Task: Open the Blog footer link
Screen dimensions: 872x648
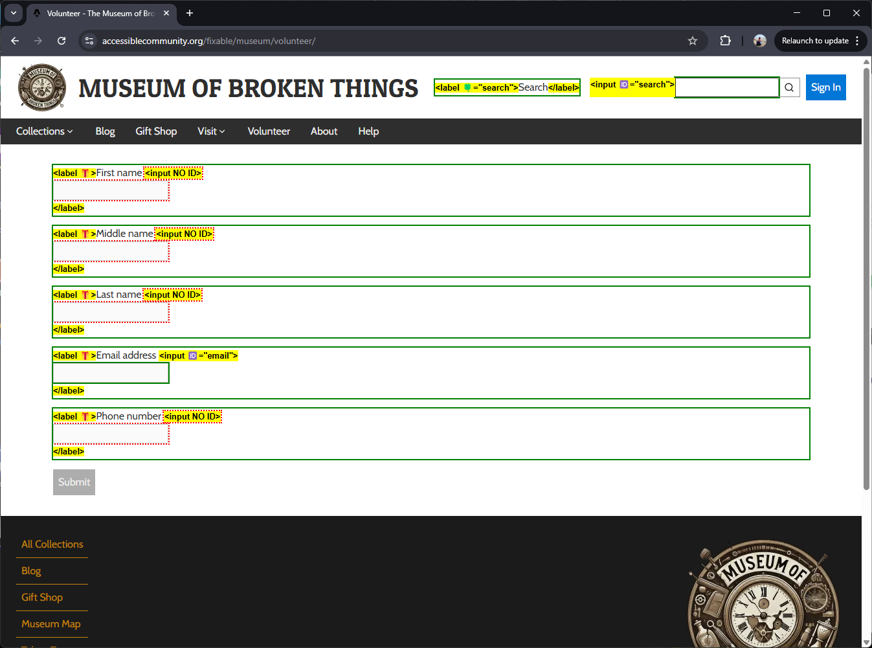Action: click(x=31, y=571)
